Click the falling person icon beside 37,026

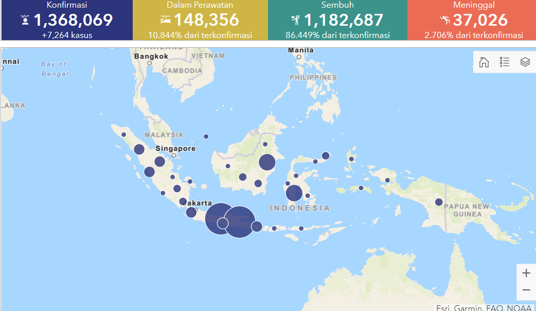pyautogui.click(x=445, y=21)
